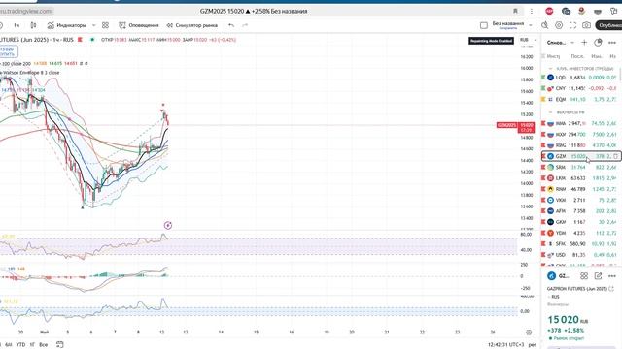Click the yellow flag on EQM row
Screen dimensions: 622x349
(543, 99)
